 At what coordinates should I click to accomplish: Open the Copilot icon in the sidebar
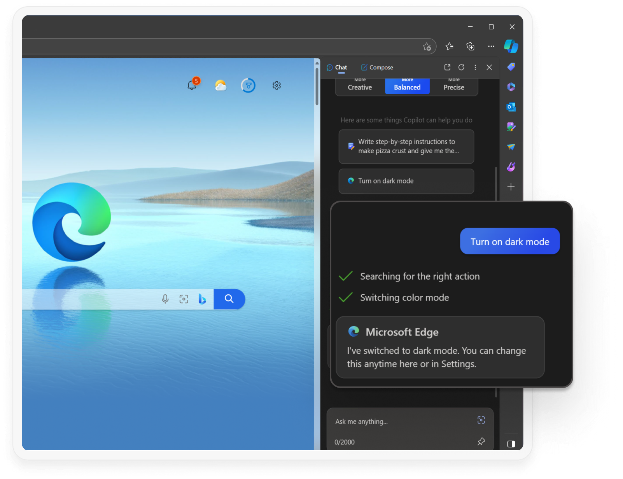point(511,46)
